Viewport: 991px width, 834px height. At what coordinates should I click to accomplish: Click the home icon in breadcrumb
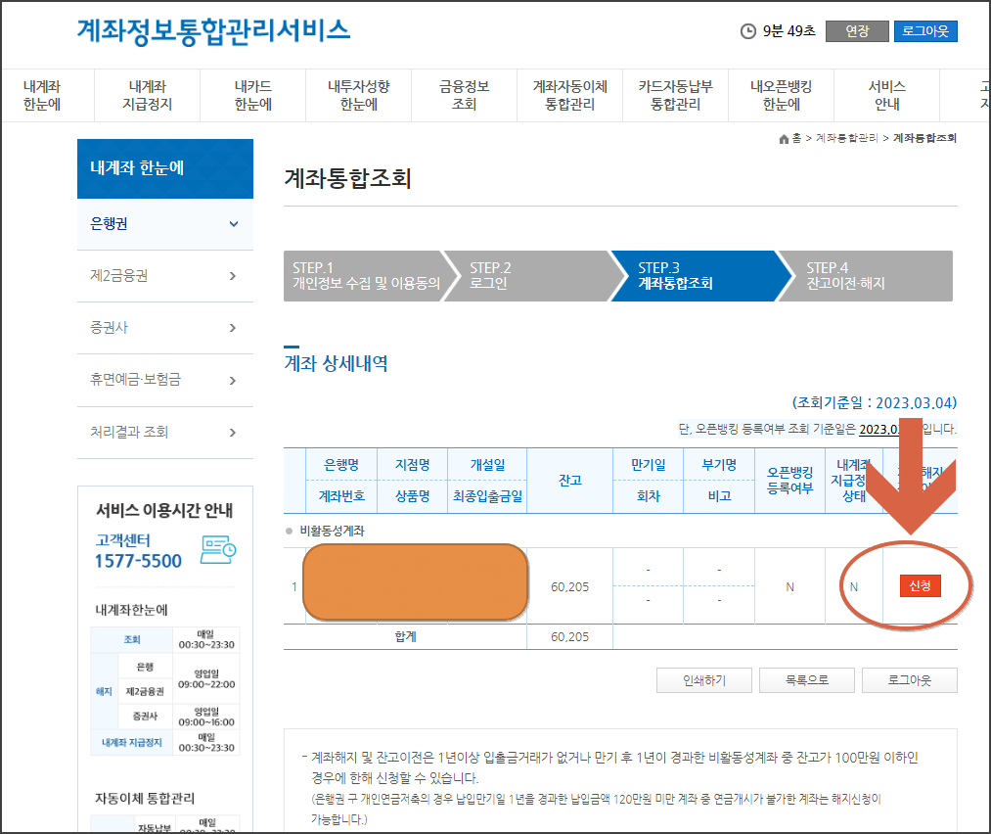[x=784, y=138]
